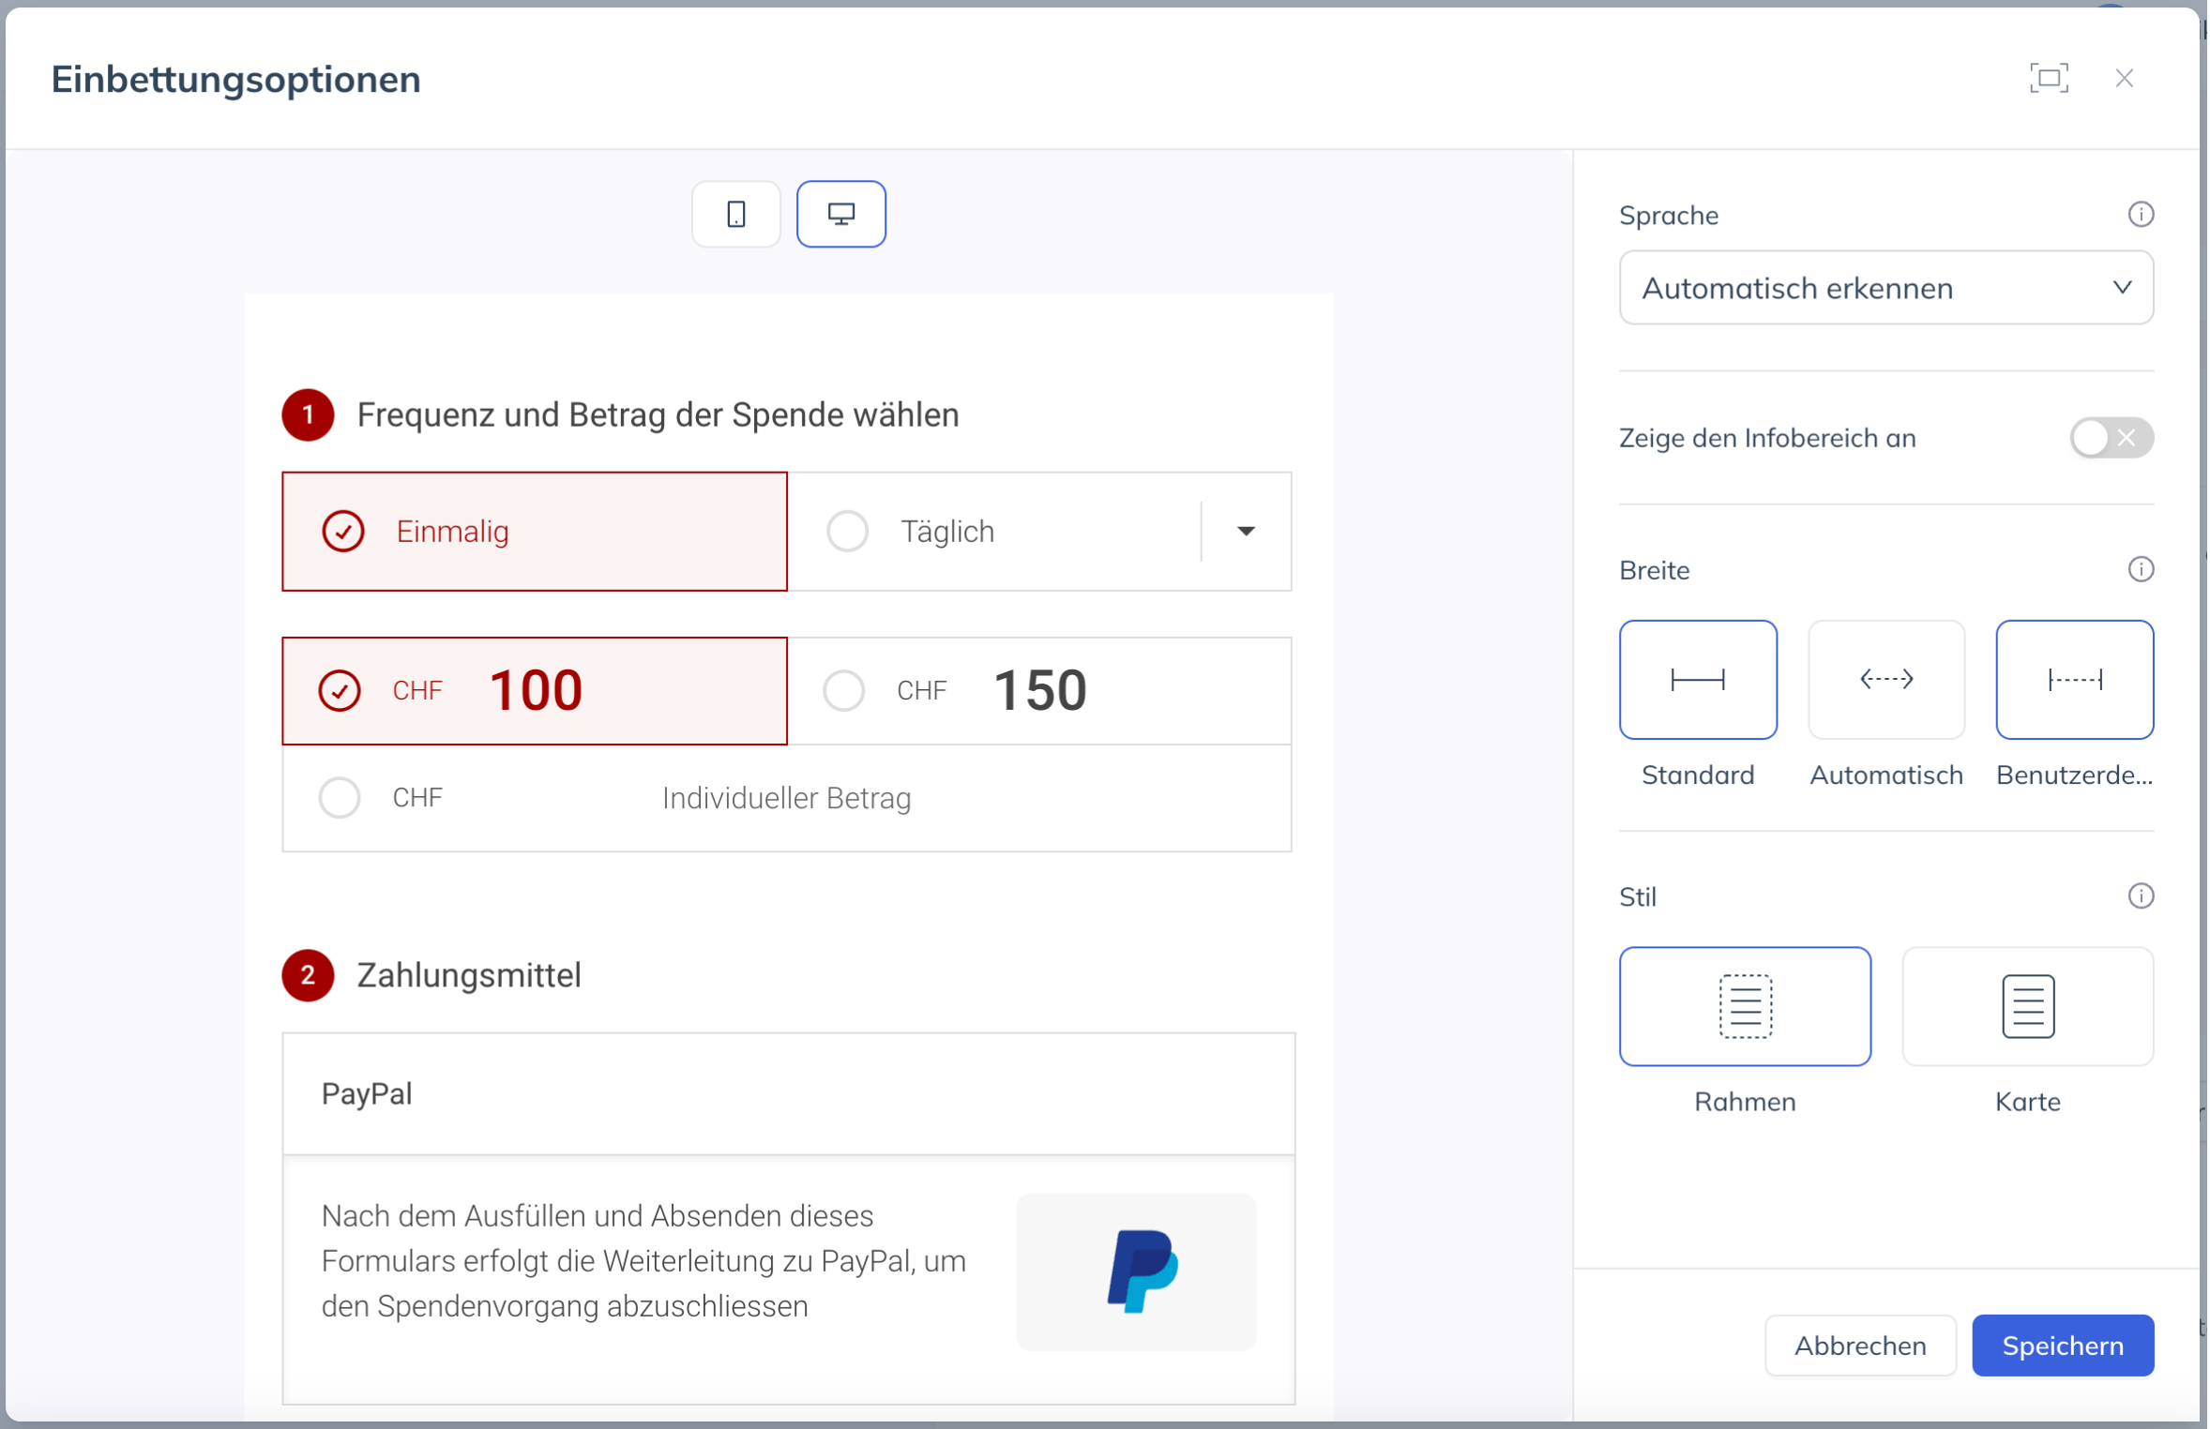Choose Rahmen style option
Screen dimensions: 2210x1429
click(1745, 1005)
